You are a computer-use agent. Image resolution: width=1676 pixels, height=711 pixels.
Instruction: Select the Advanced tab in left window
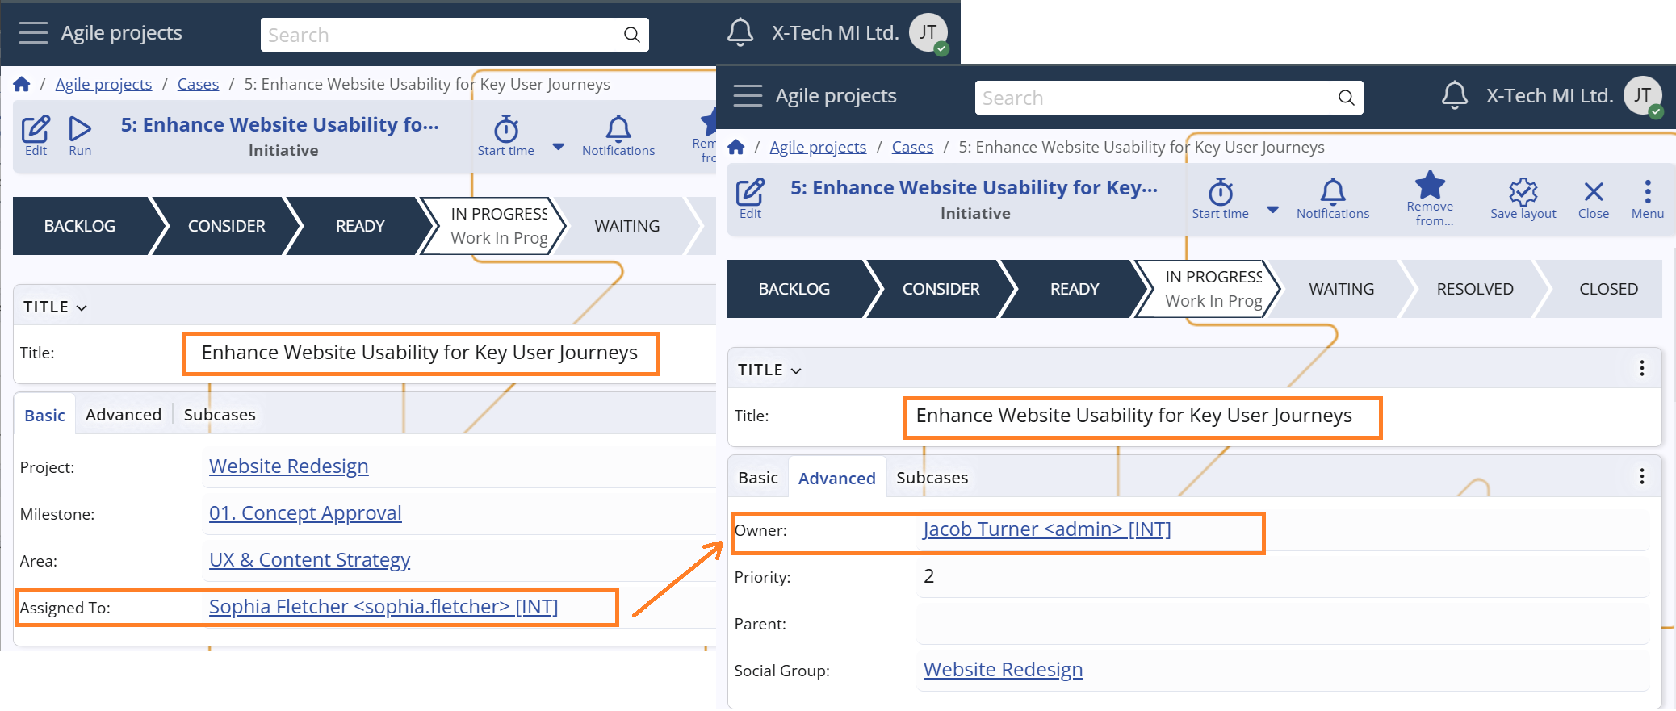point(124,415)
